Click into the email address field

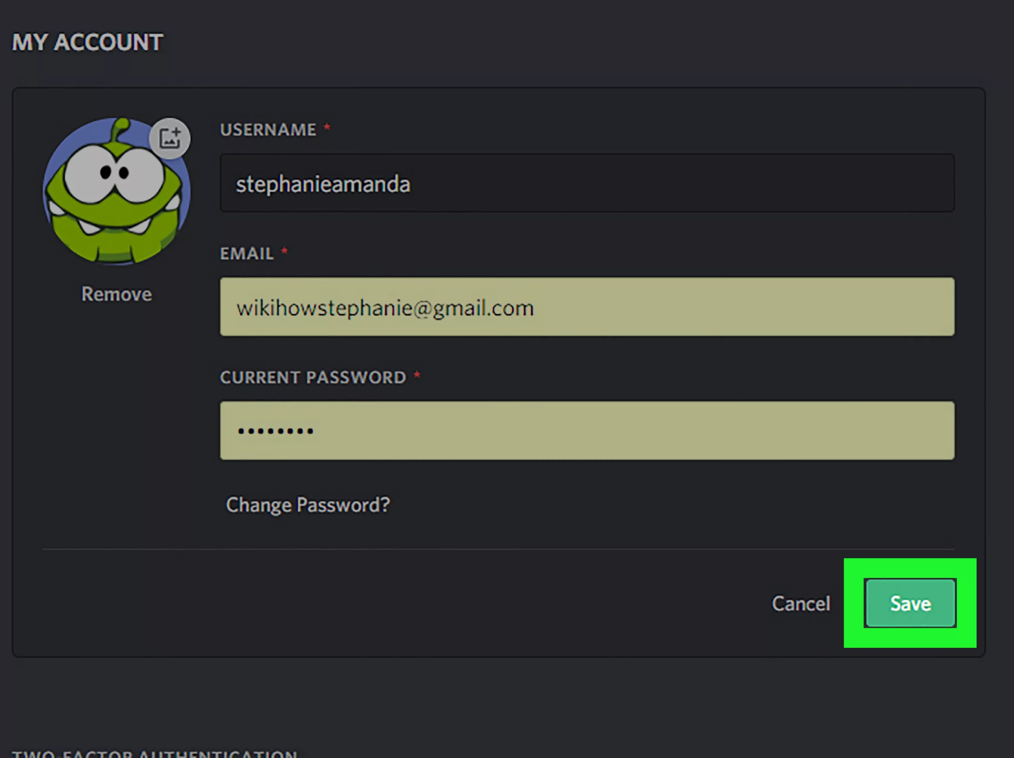click(587, 307)
